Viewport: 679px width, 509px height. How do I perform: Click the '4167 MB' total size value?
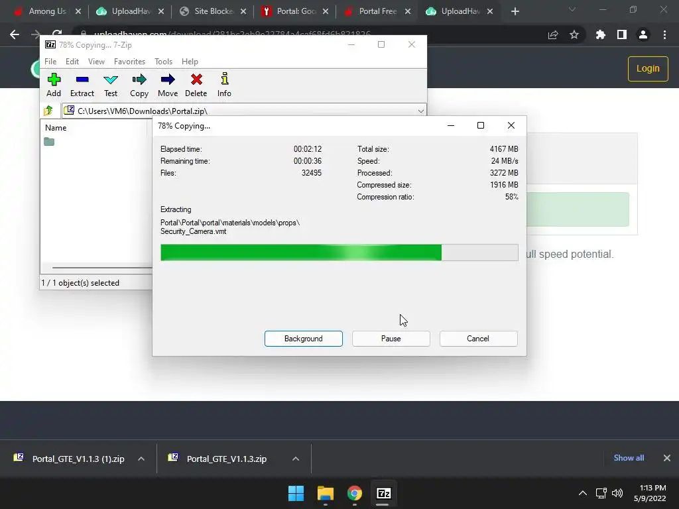pos(504,149)
